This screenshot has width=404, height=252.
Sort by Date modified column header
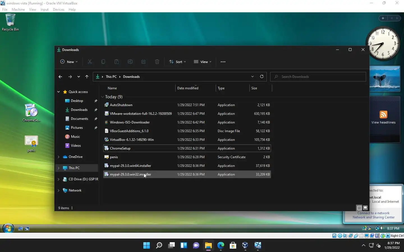[196, 88]
